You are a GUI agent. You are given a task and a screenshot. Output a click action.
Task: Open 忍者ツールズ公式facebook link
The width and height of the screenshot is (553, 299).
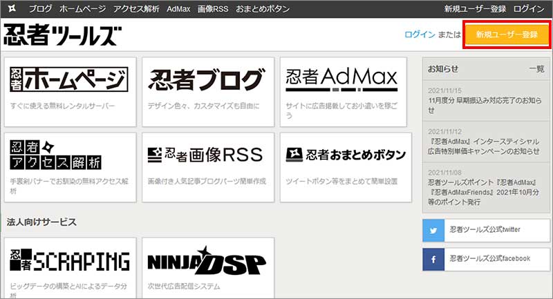point(490,258)
